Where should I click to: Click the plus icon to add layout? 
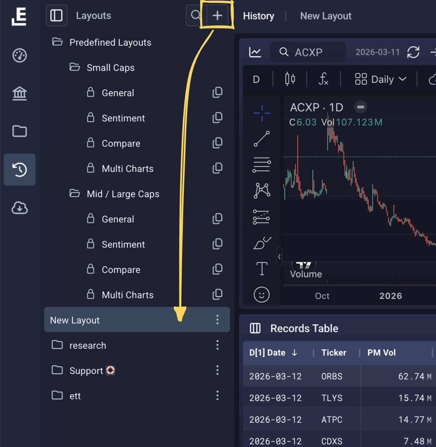tap(217, 15)
